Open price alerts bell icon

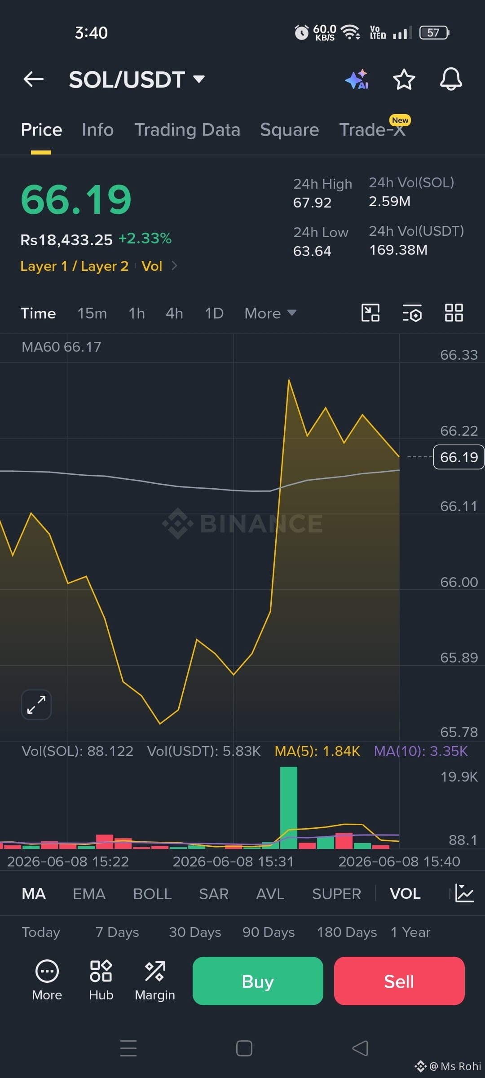coord(451,80)
